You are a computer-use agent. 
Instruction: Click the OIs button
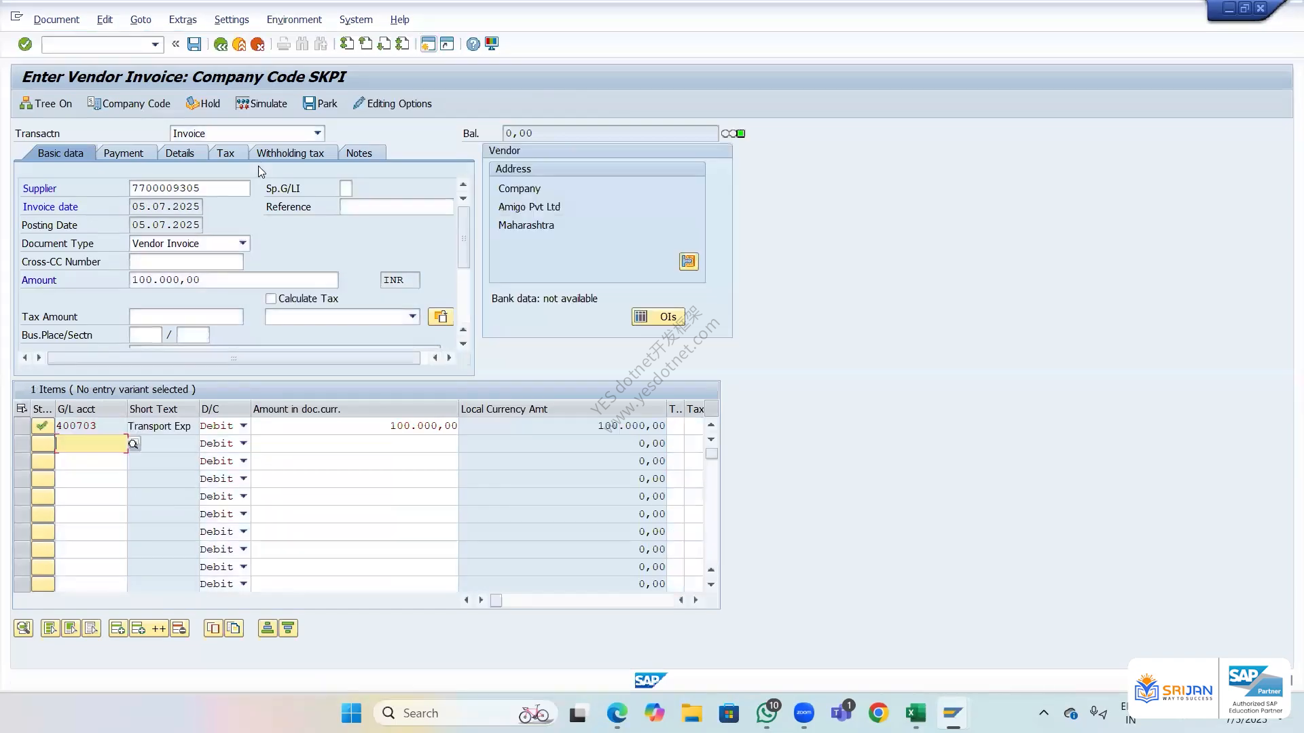[x=658, y=317]
